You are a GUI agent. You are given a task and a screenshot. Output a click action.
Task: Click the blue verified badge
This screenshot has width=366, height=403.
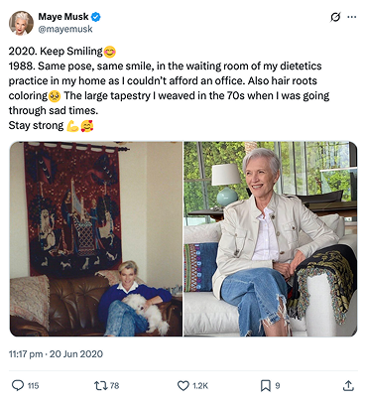pos(96,17)
